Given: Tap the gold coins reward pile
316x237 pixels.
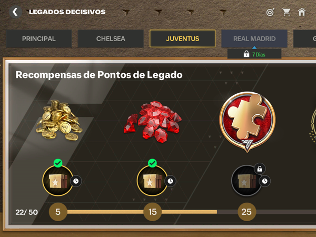Looking at the screenshot, I should pyautogui.click(x=58, y=120).
